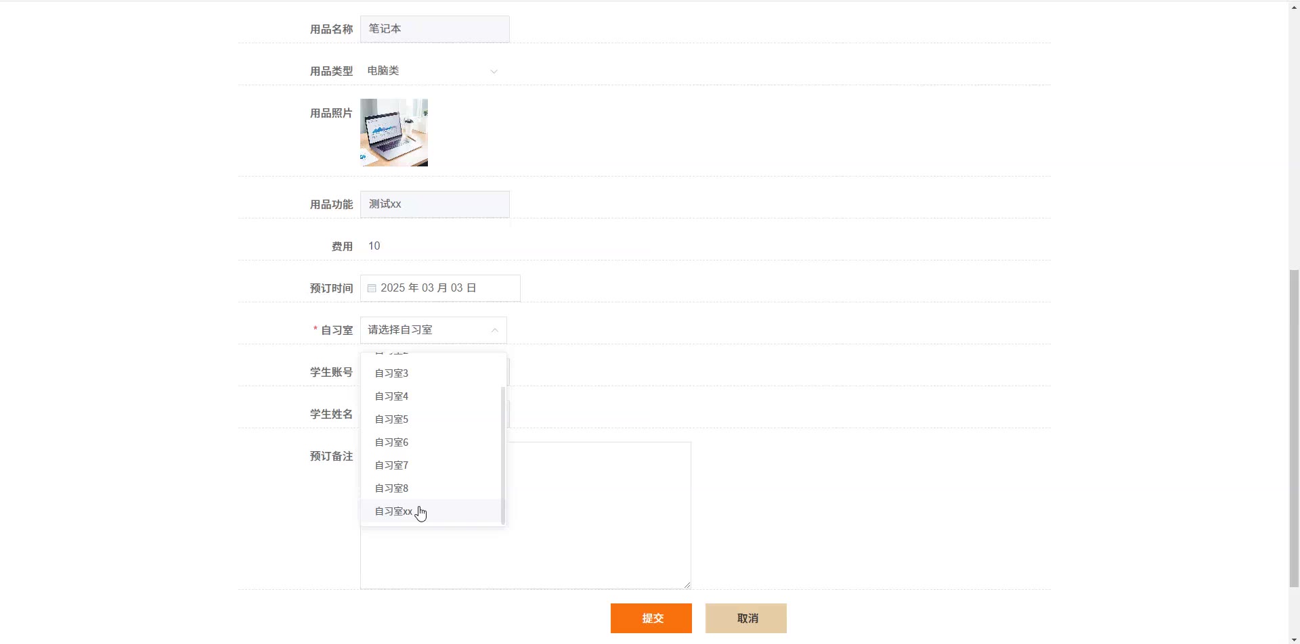This screenshot has height=644, width=1300.
Task: Click the calendar icon in 预订时间 field
Action: tap(372, 288)
